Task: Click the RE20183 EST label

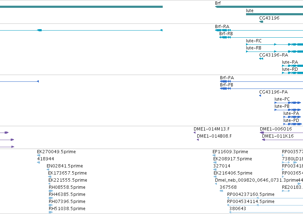Action: point(292,187)
